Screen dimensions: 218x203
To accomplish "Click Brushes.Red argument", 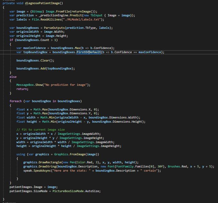I will (x=177, y=166).
